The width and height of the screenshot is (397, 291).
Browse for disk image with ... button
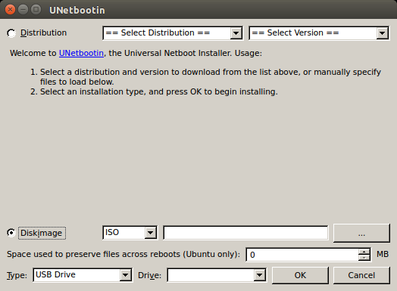point(361,233)
